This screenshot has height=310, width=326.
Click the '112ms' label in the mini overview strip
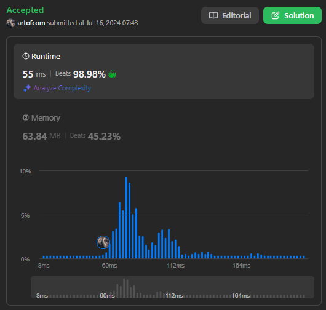click(x=174, y=296)
